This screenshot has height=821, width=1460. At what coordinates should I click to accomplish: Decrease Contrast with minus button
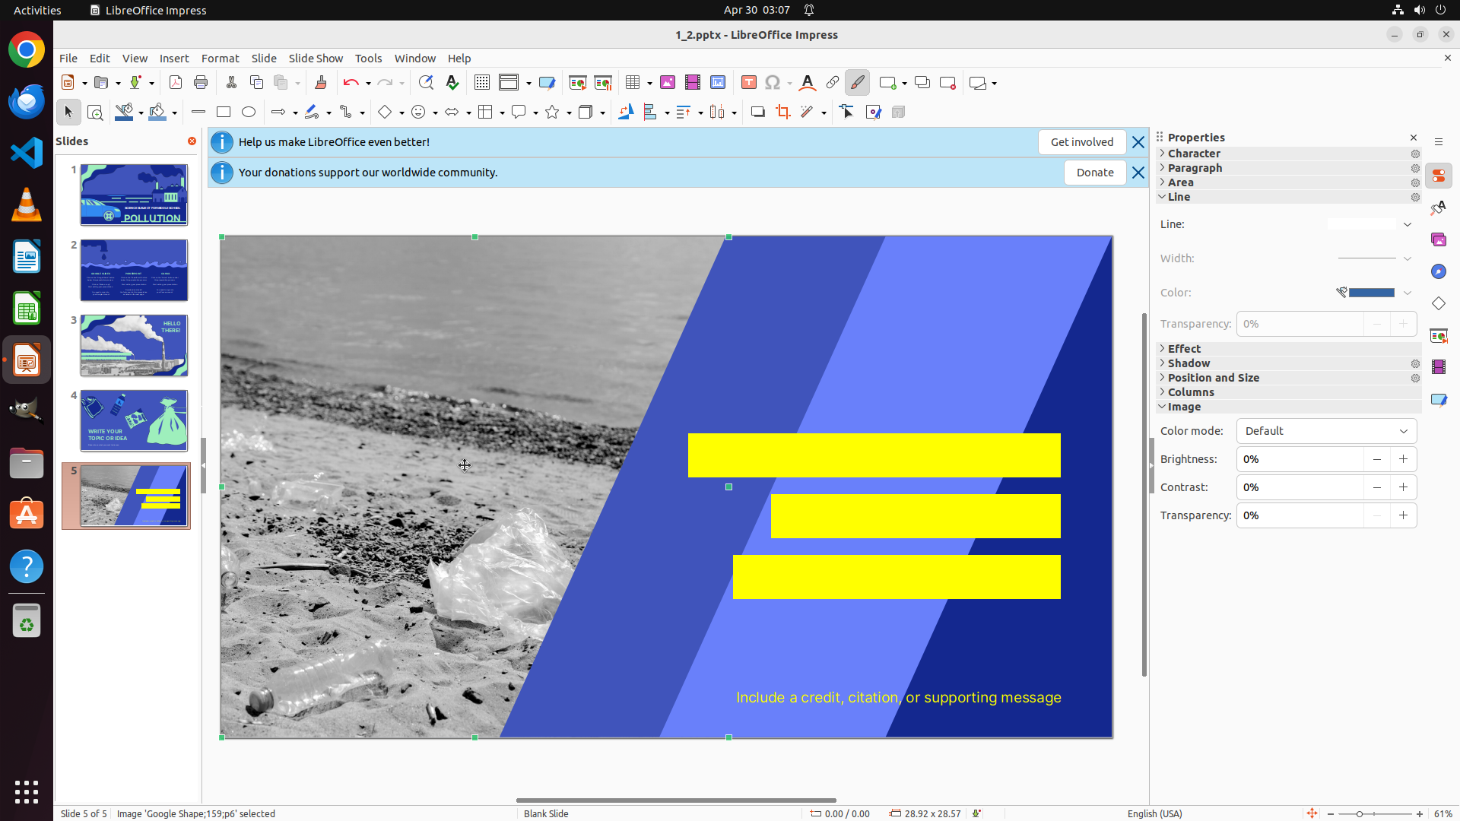[1376, 487]
